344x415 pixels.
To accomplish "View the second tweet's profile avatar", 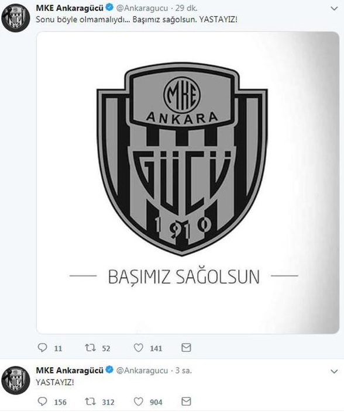I will pyautogui.click(x=16, y=381).
